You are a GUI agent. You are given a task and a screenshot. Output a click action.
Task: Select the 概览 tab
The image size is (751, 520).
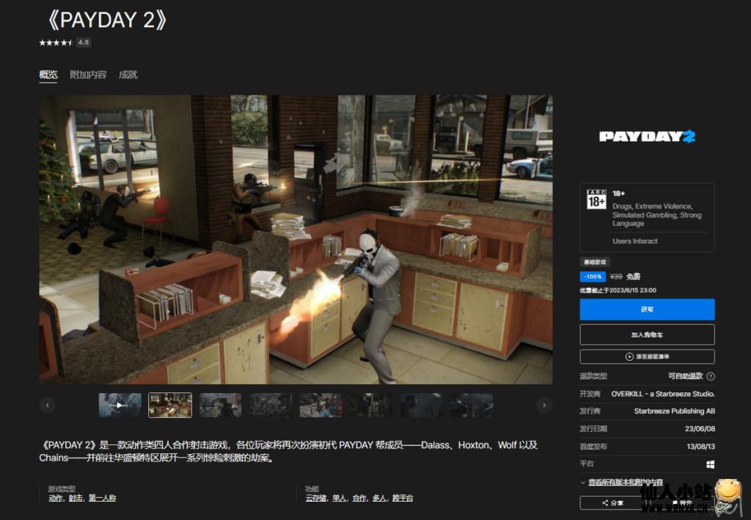48,75
